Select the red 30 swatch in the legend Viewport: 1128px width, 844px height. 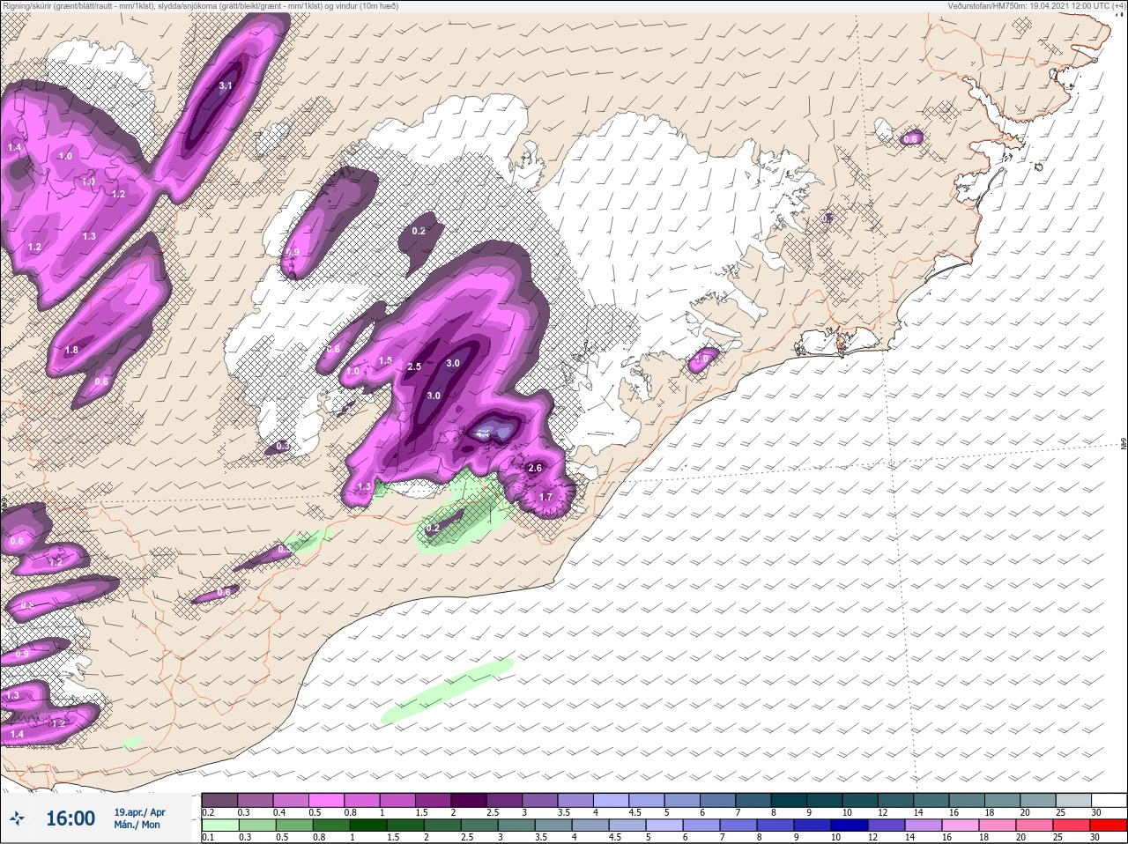click(1108, 825)
